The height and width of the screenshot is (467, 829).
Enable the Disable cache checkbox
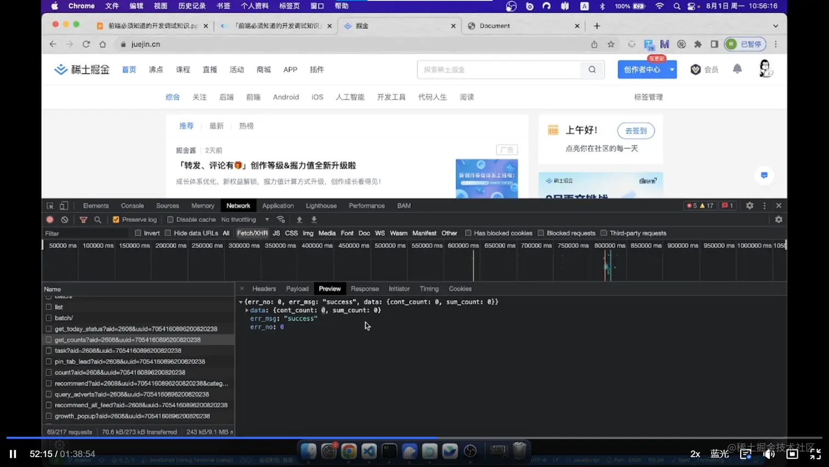[170, 220]
